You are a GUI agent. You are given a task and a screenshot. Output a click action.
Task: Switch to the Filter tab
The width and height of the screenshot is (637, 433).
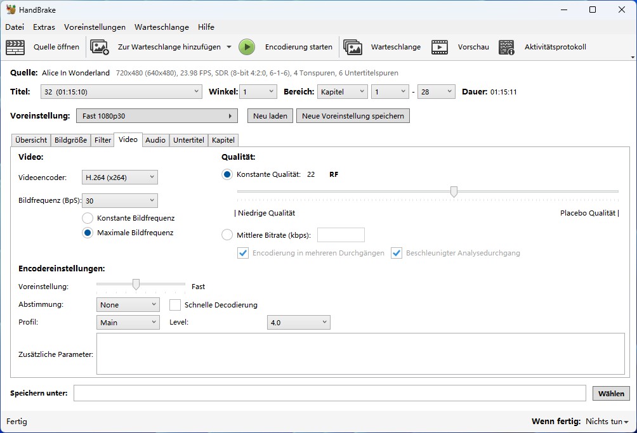[x=102, y=140]
